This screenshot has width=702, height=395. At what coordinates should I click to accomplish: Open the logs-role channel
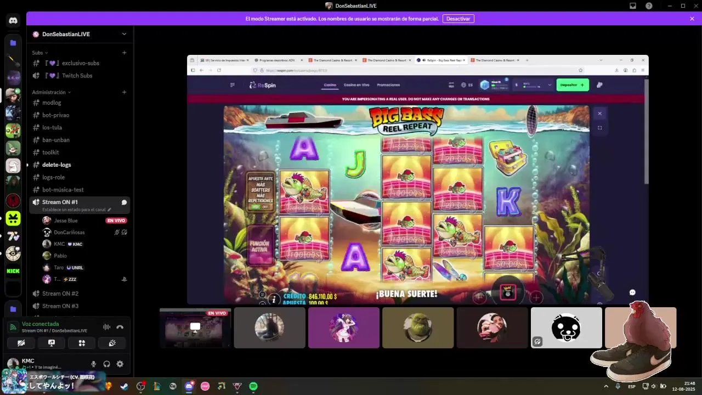tap(80, 177)
